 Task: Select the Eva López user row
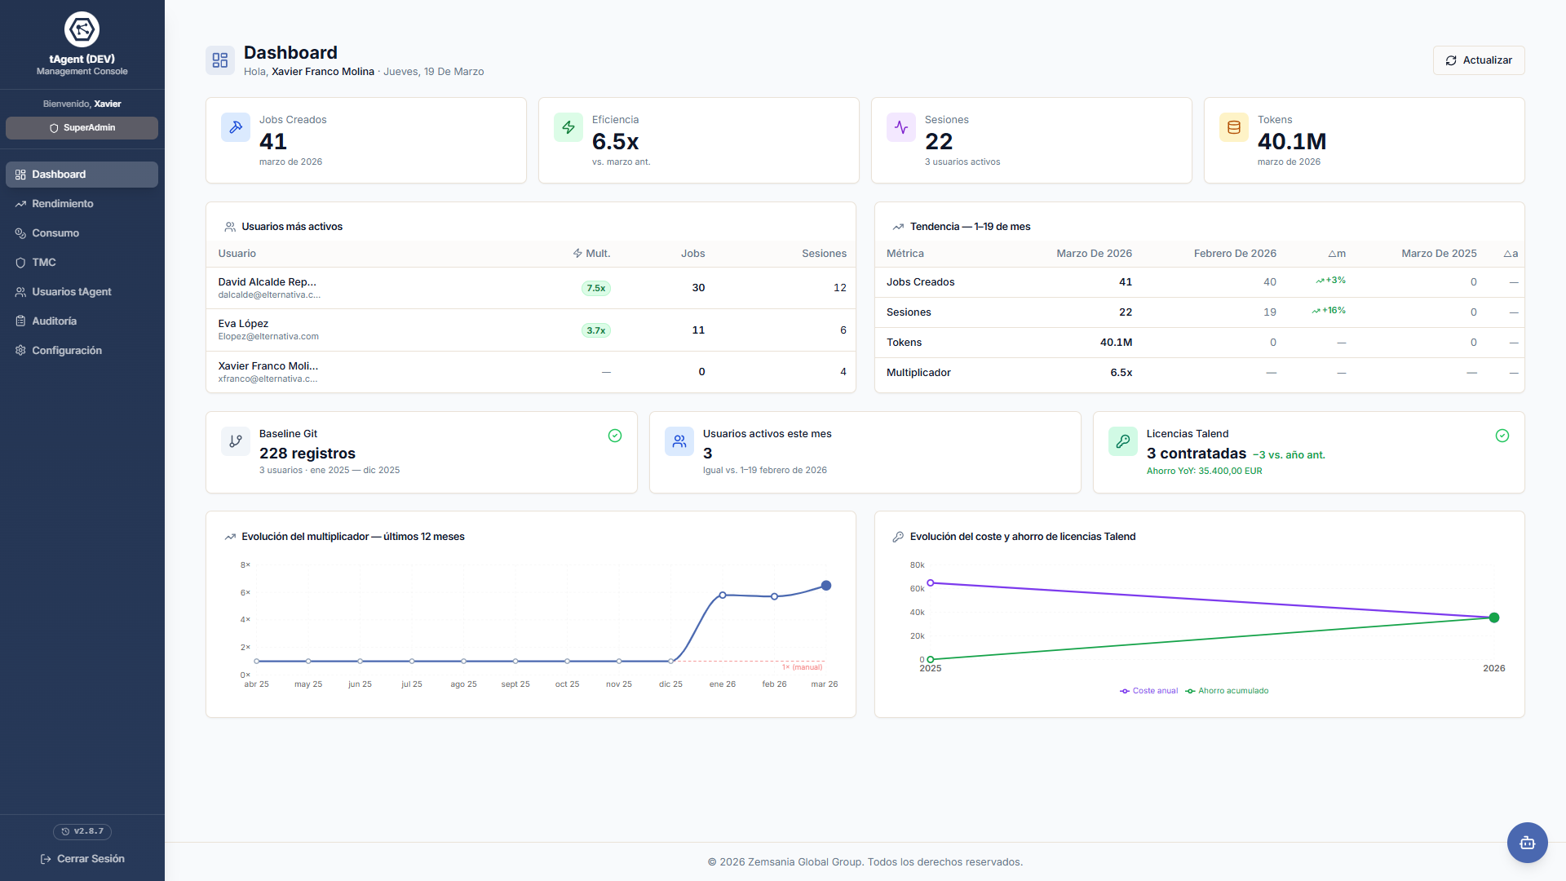click(531, 330)
